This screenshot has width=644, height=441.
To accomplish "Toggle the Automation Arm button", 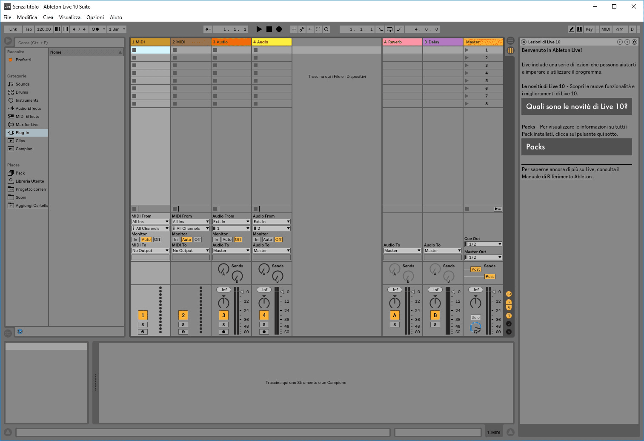I will pos(302,29).
